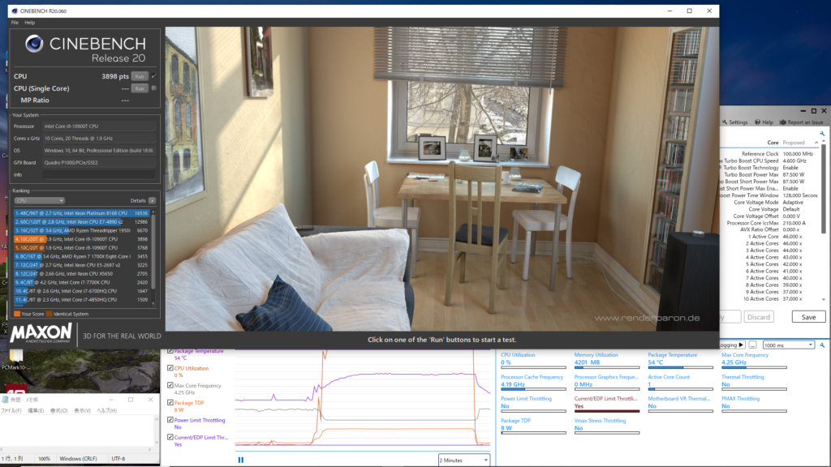
Task: Click the wrench icon above Core settings
Action: point(822,134)
